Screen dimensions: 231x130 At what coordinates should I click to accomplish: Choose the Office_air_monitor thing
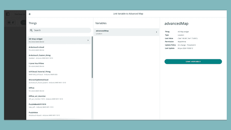pyautogui.click(x=59, y=97)
